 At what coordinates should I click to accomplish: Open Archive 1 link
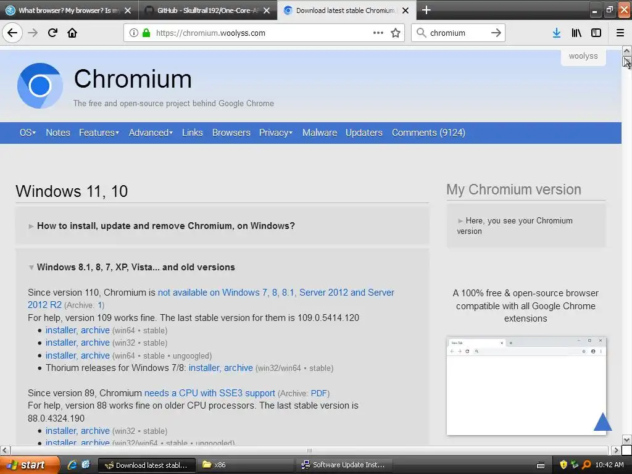pos(101,305)
